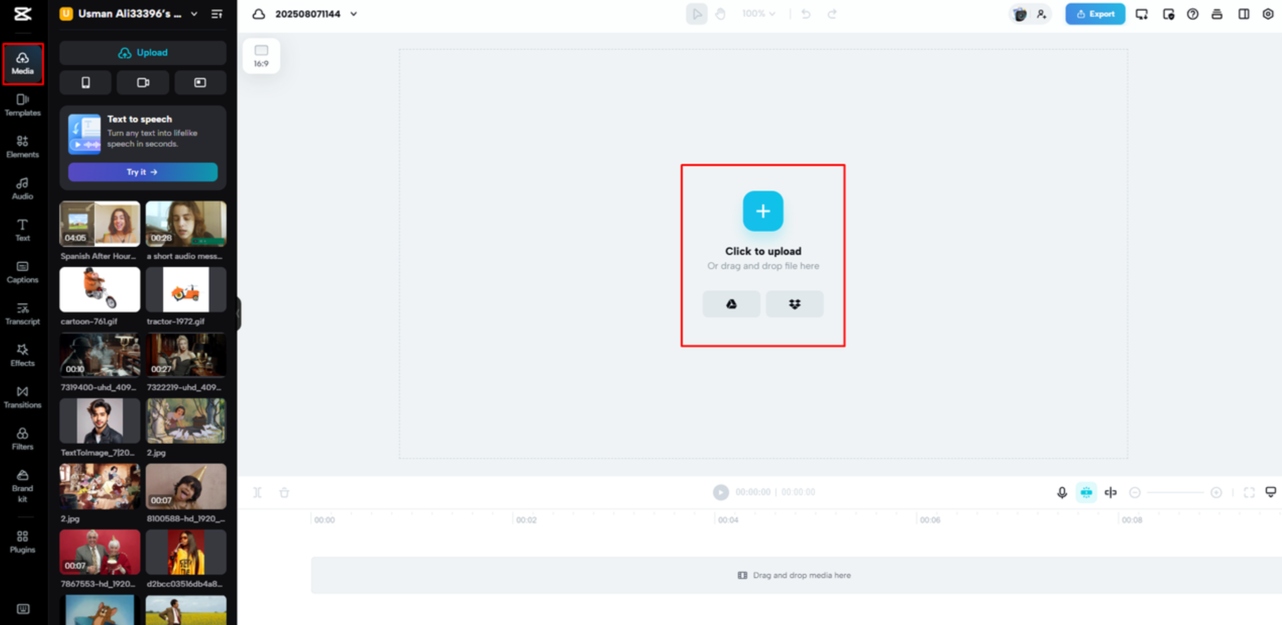Switch to the Templates tab

pos(22,105)
